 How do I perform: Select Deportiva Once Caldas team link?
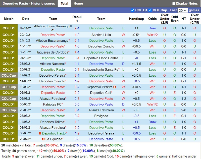click(101, 58)
